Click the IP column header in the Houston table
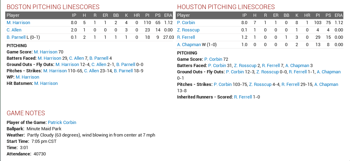The width and height of the screenshot is (350, 161). click(x=245, y=15)
